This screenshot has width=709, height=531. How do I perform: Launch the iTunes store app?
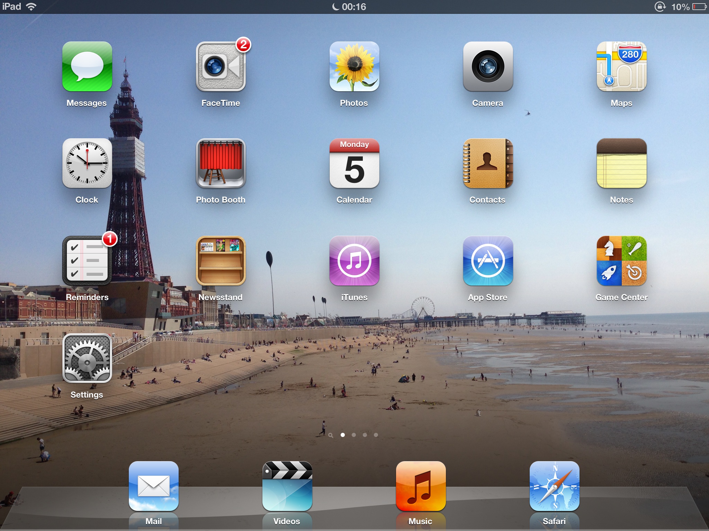(x=354, y=261)
